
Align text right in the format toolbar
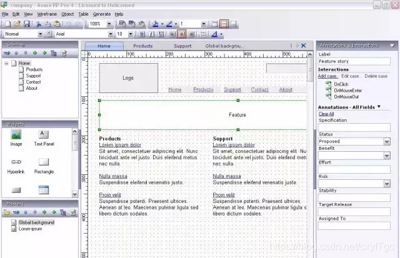191,34
